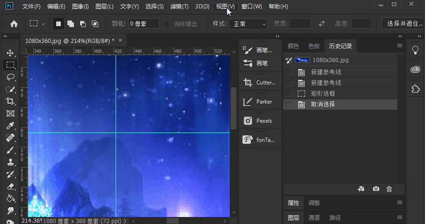425x224 pixels.
Task: Select the Crop tool
Action: tap(10, 101)
